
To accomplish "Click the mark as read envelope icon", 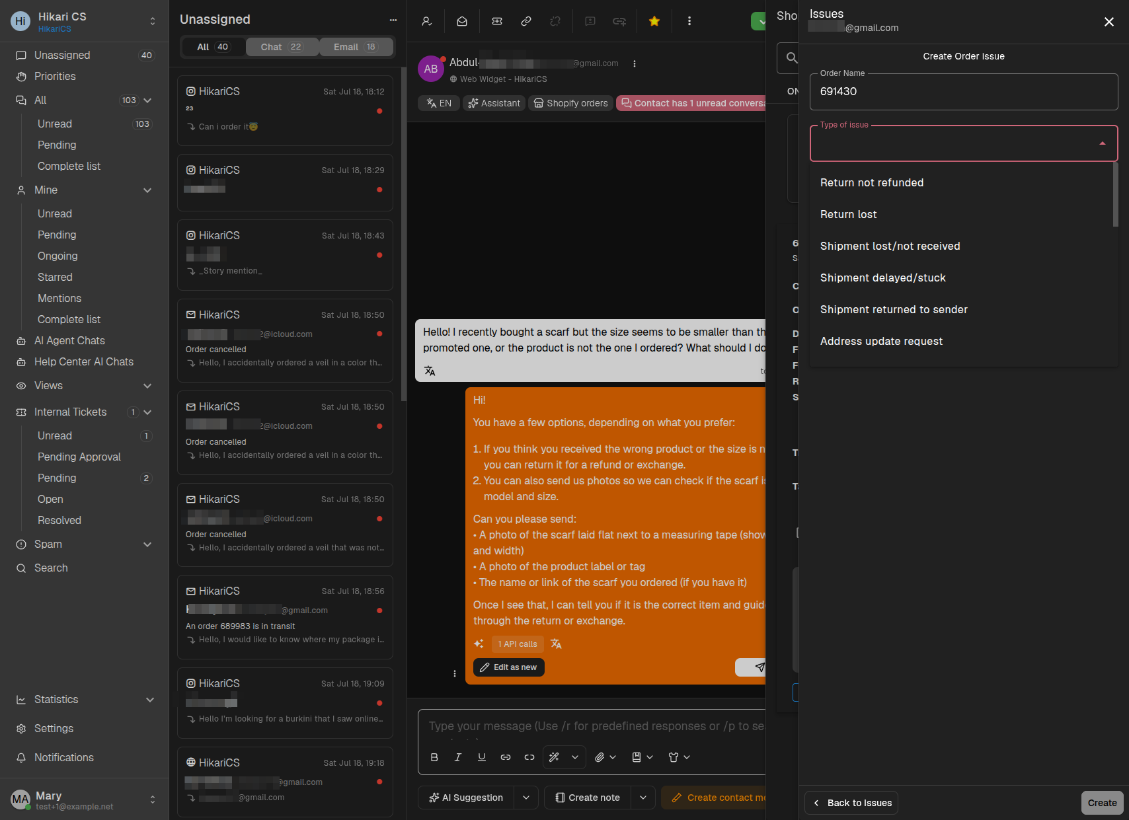I will (462, 21).
